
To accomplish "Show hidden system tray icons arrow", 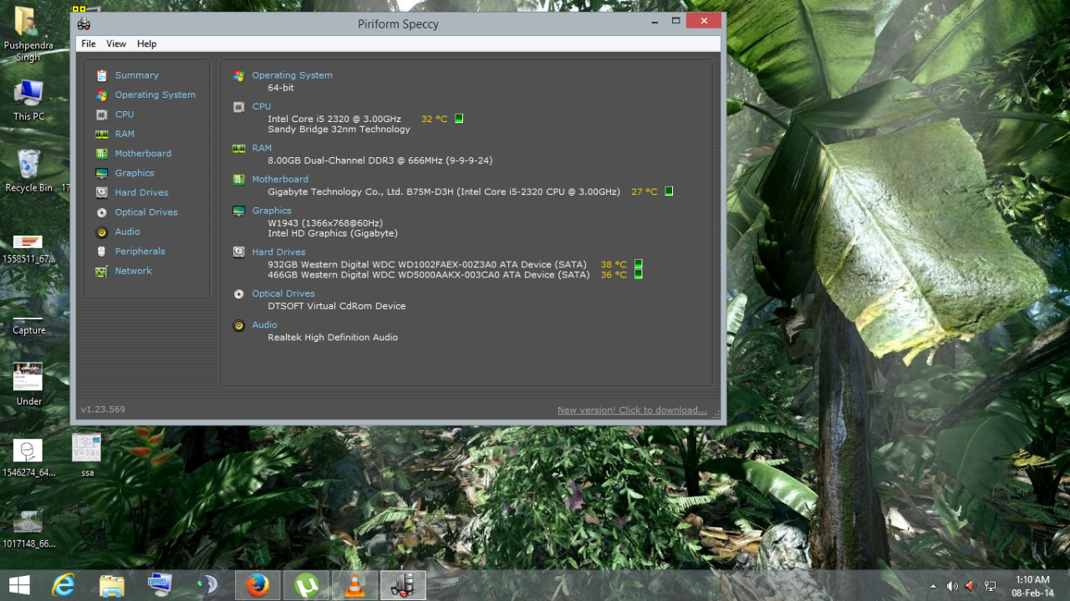I will point(934,586).
